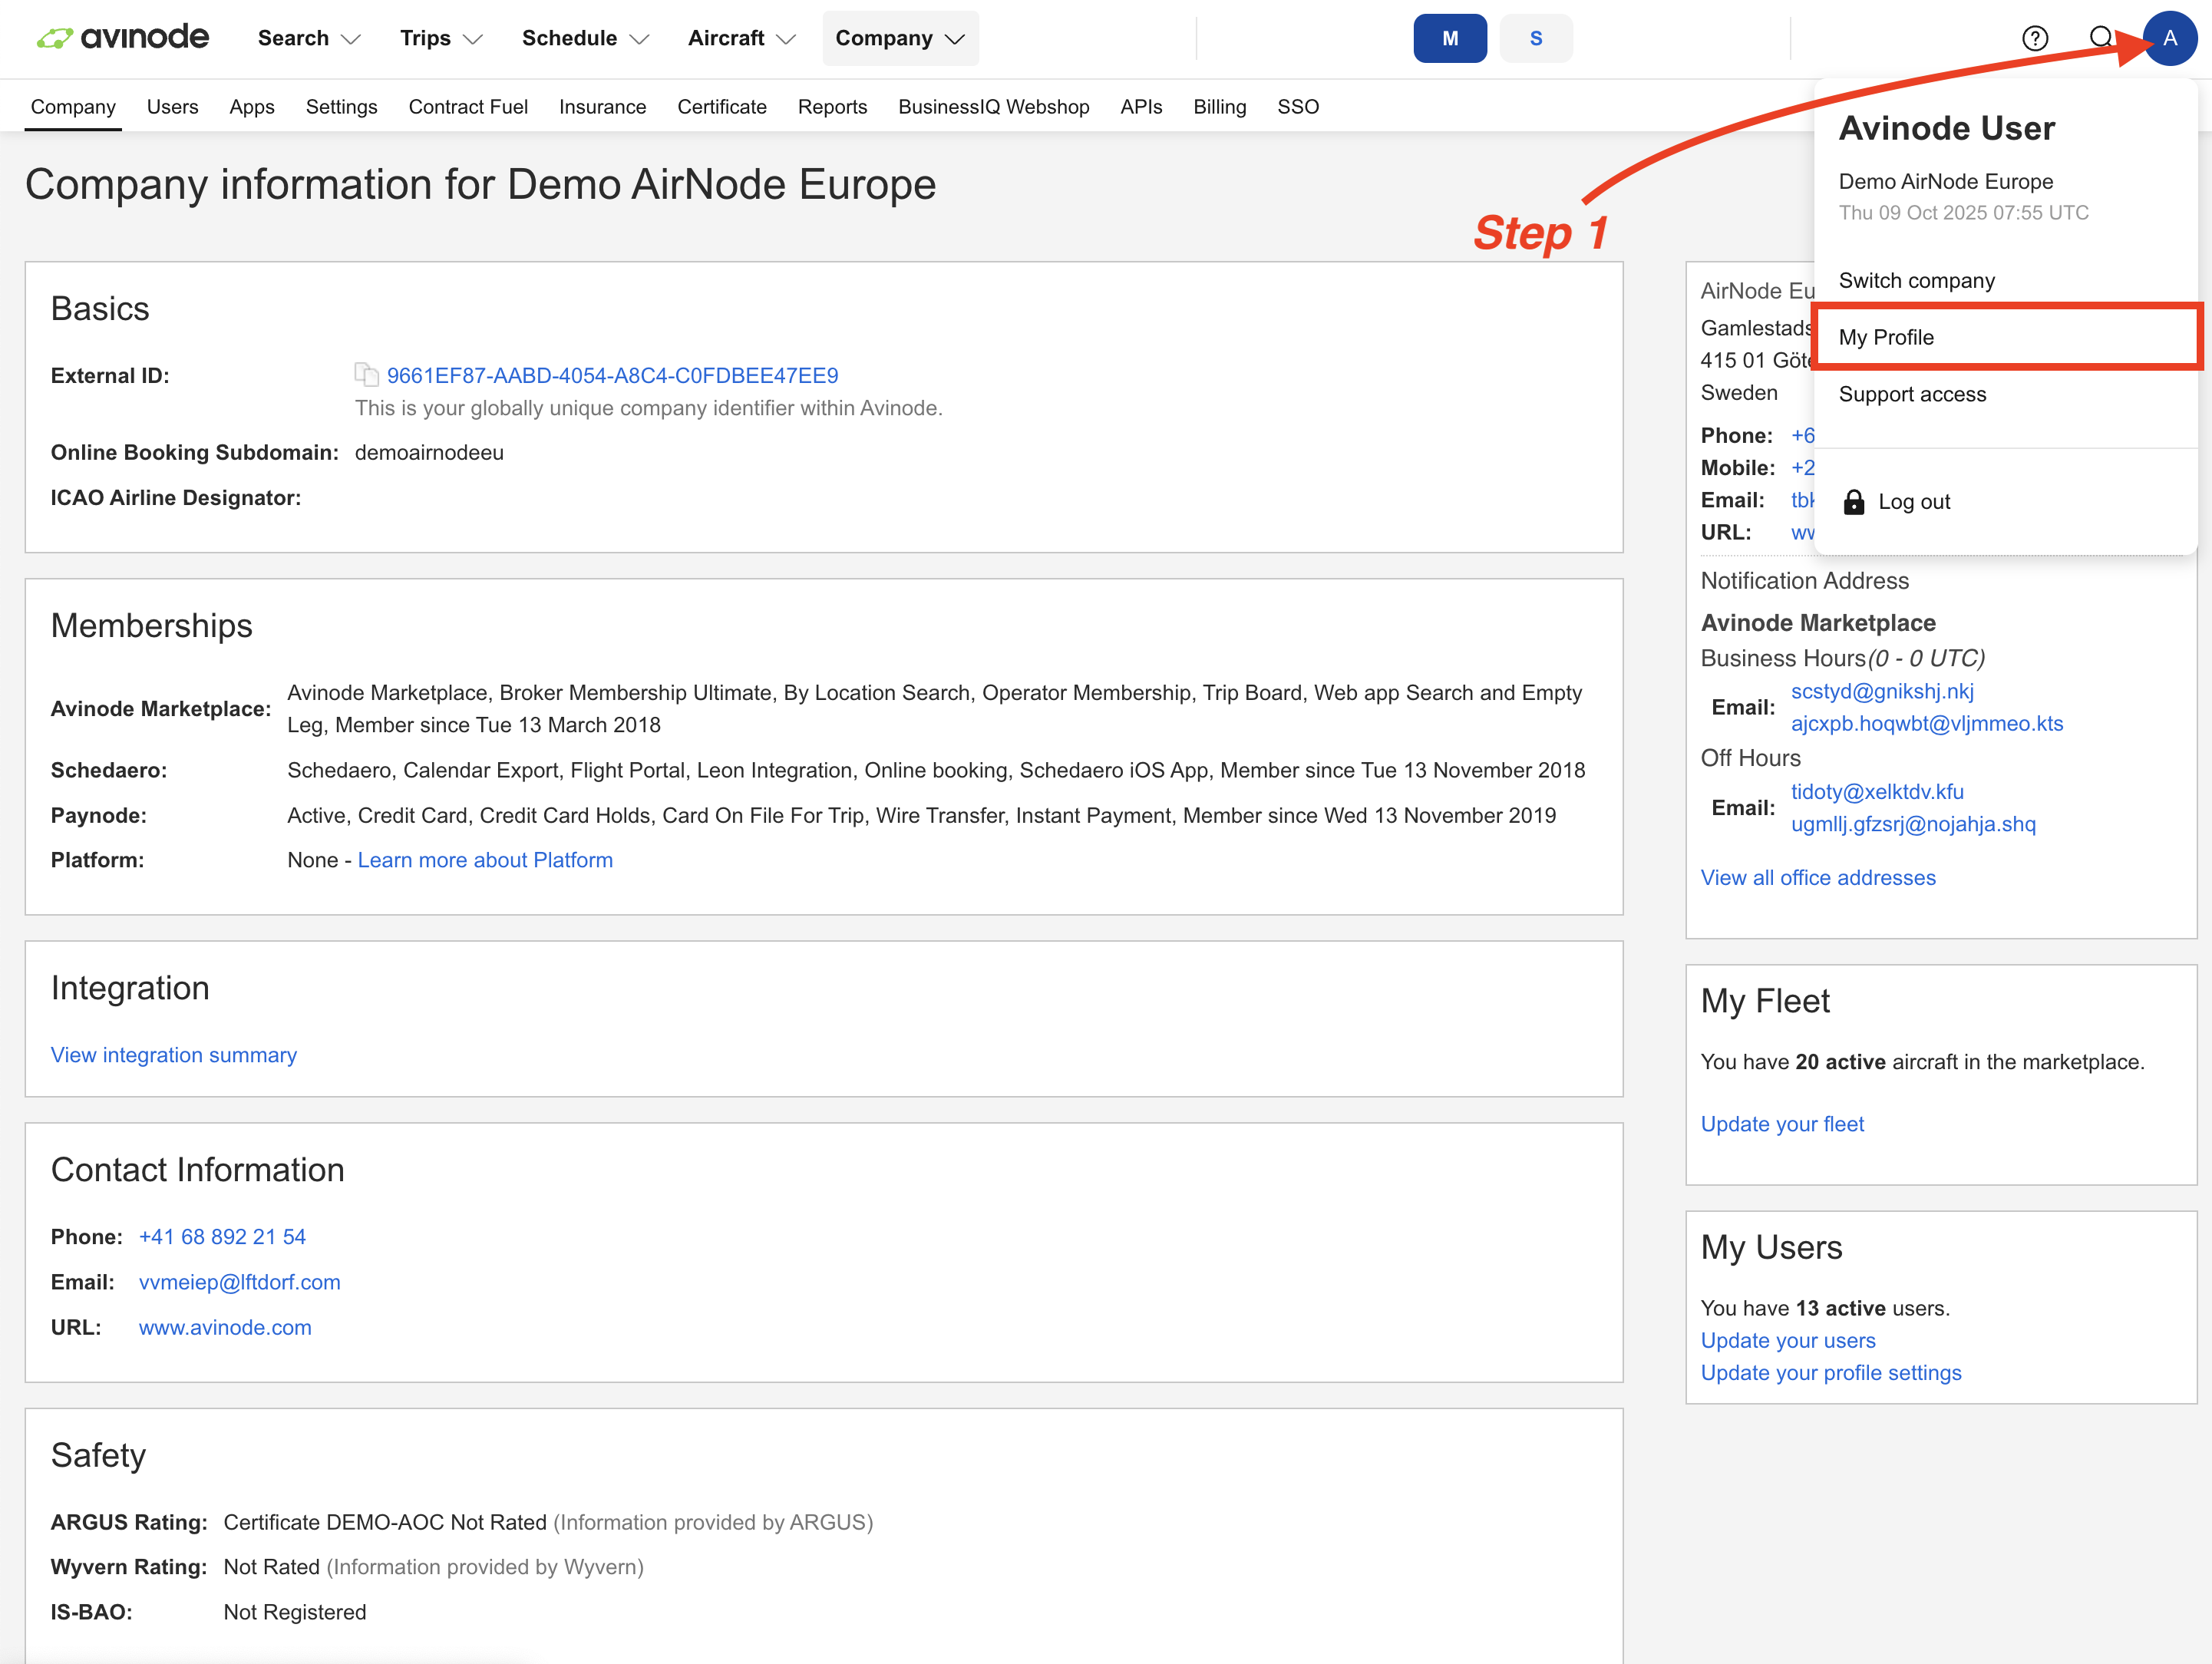The height and width of the screenshot is (1664, 2212).
Task: Click Learn more about Platform
Action: (486, 859)
